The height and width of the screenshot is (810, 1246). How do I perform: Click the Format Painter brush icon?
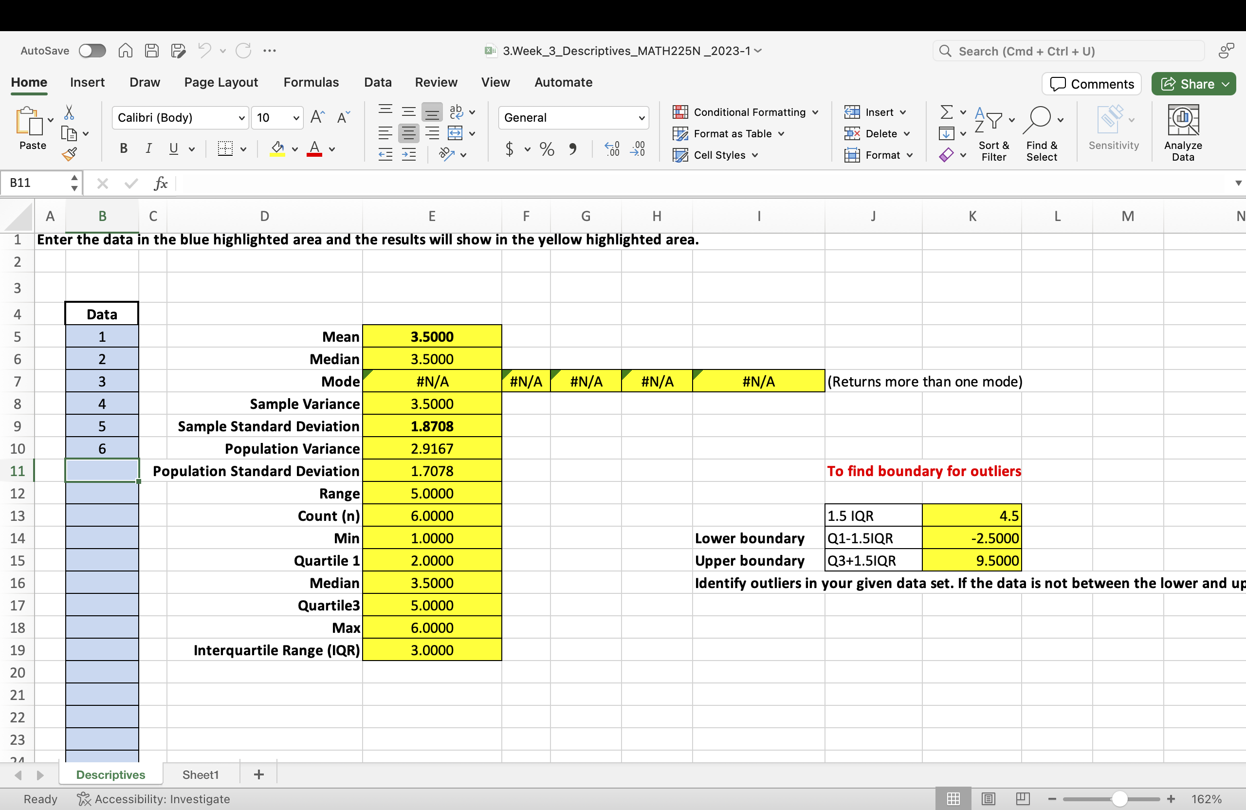pyautogui.click(x=69, y=154)
